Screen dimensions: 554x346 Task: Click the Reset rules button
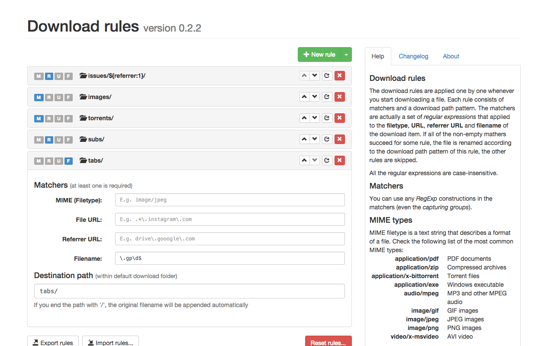pyautogui.click(x=328, y=343)
